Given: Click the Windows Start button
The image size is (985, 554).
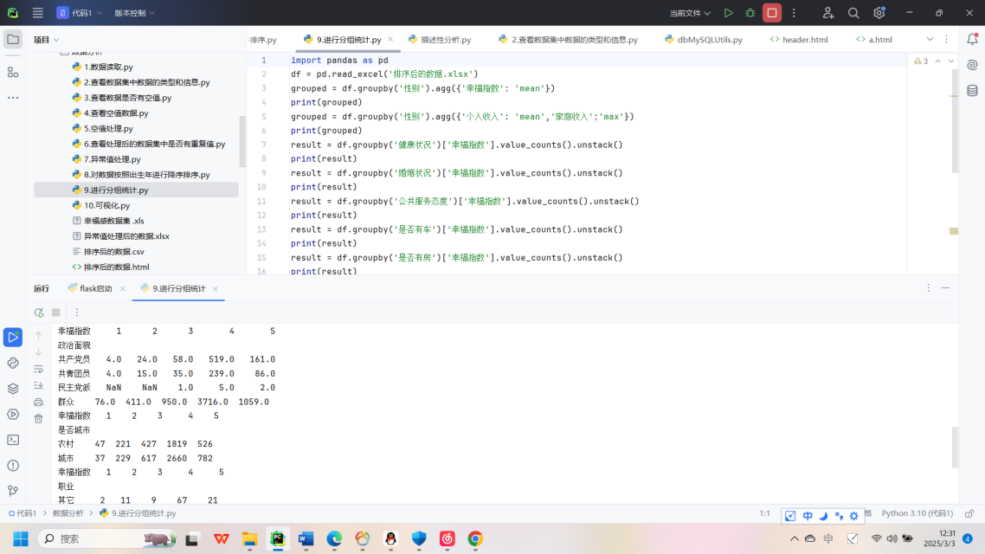Looking at the screenshot, I should click(20, 539).
